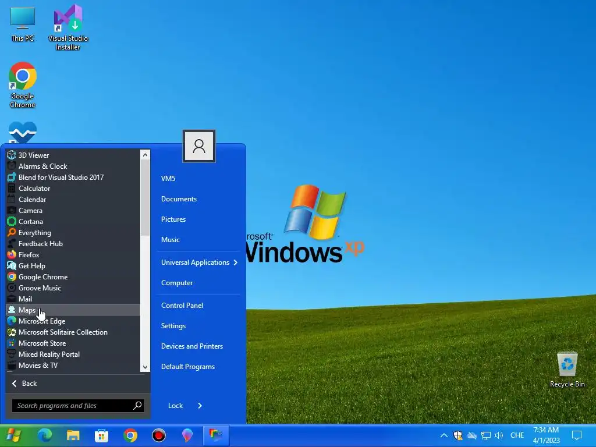Launch Calculator from the start menu

pos(73,188)
